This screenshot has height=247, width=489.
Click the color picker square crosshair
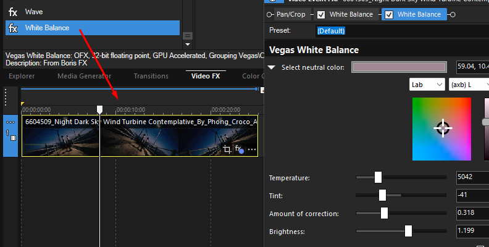pos(443,128)
